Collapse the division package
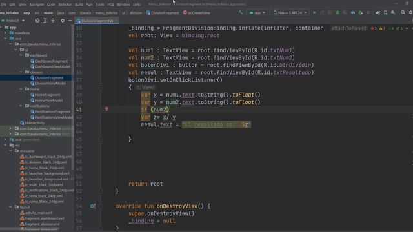The width and height of the screenshot is (413, 232). point(21,72)
